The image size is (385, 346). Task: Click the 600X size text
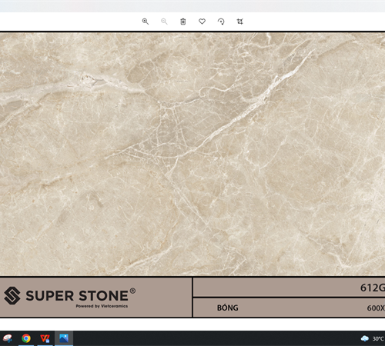[376, 308]
